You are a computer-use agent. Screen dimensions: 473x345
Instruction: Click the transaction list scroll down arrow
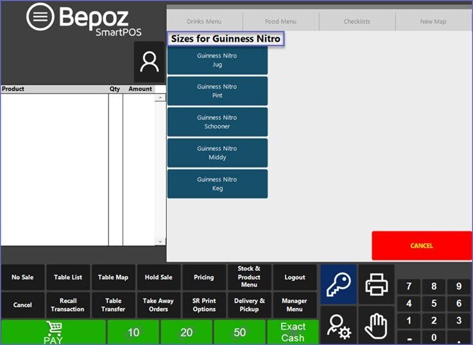(160, 241)
